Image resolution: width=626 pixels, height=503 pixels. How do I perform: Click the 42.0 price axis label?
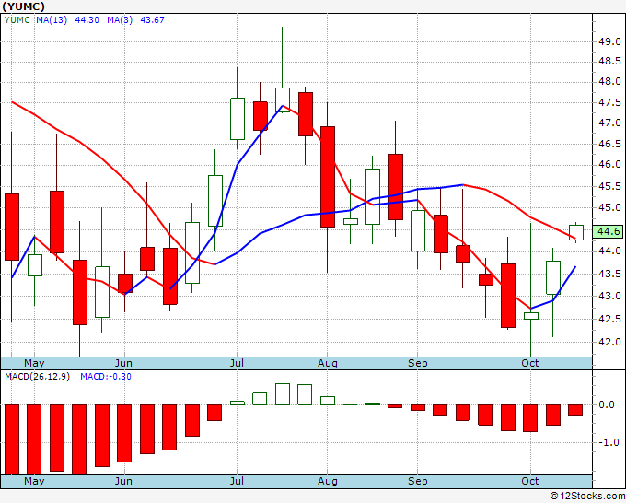coord(609,342)
